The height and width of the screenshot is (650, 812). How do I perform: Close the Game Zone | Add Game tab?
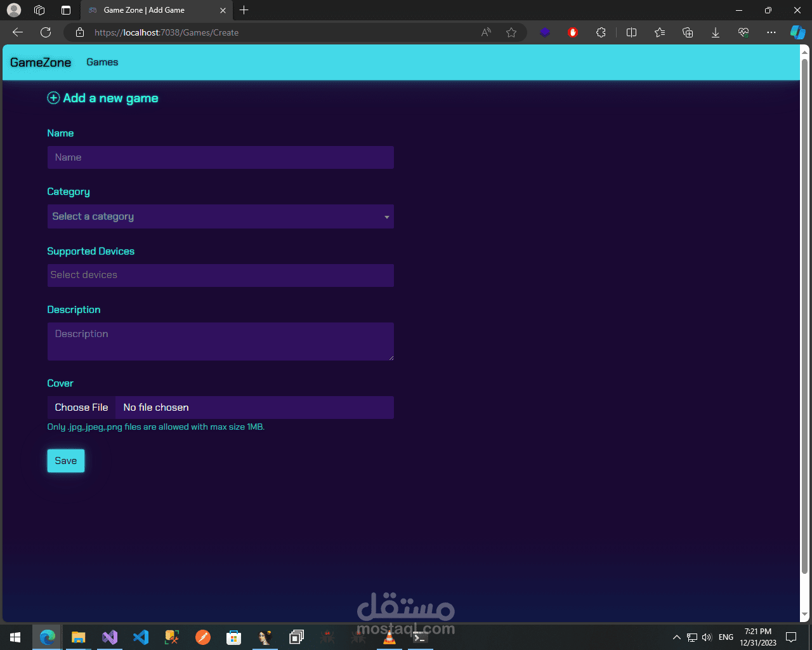[x=223, y=10]
